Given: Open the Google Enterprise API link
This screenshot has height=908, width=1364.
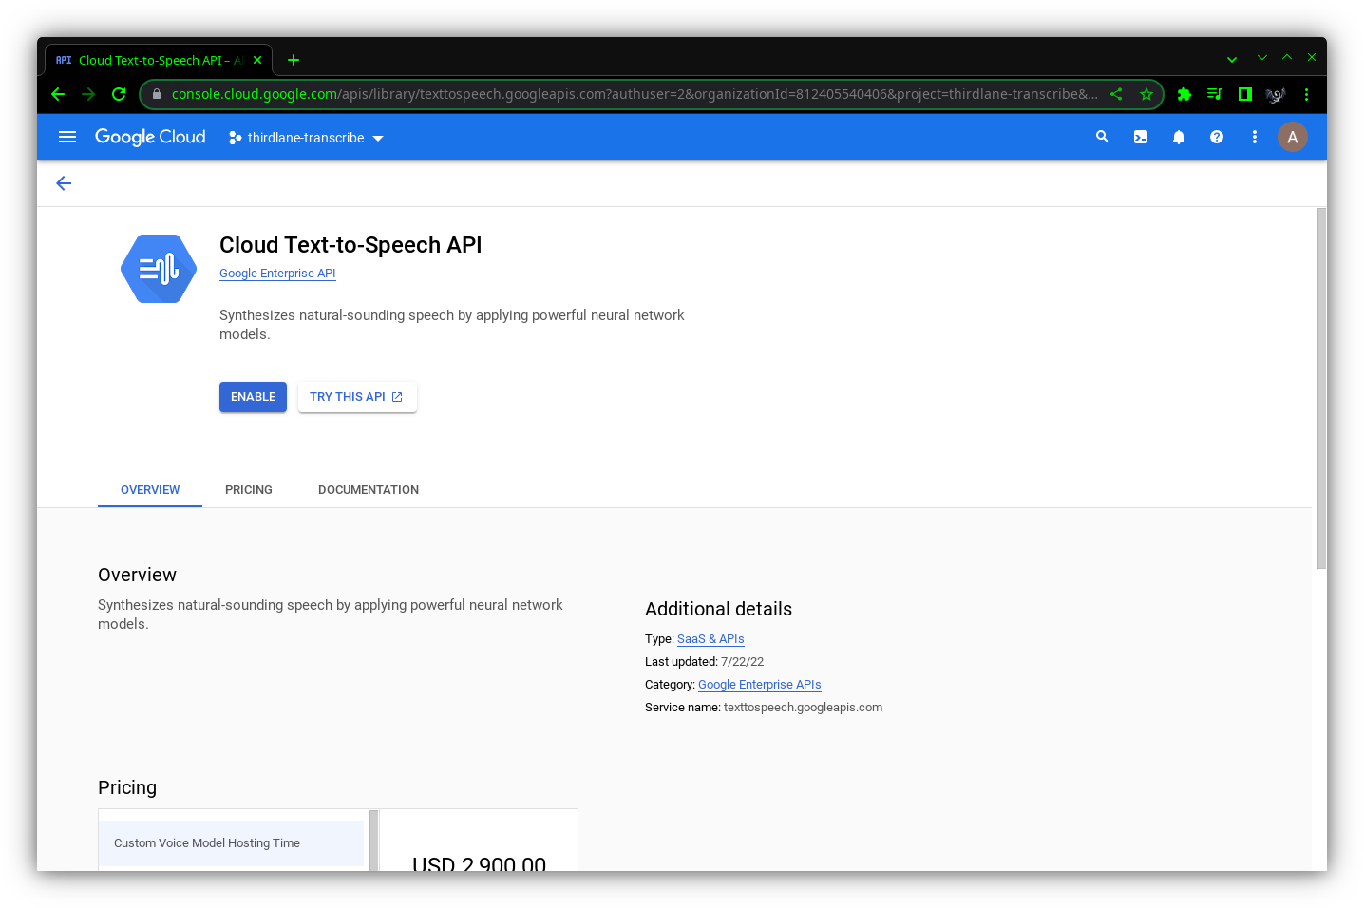Looking at the screenshot, I should (277, 274).
